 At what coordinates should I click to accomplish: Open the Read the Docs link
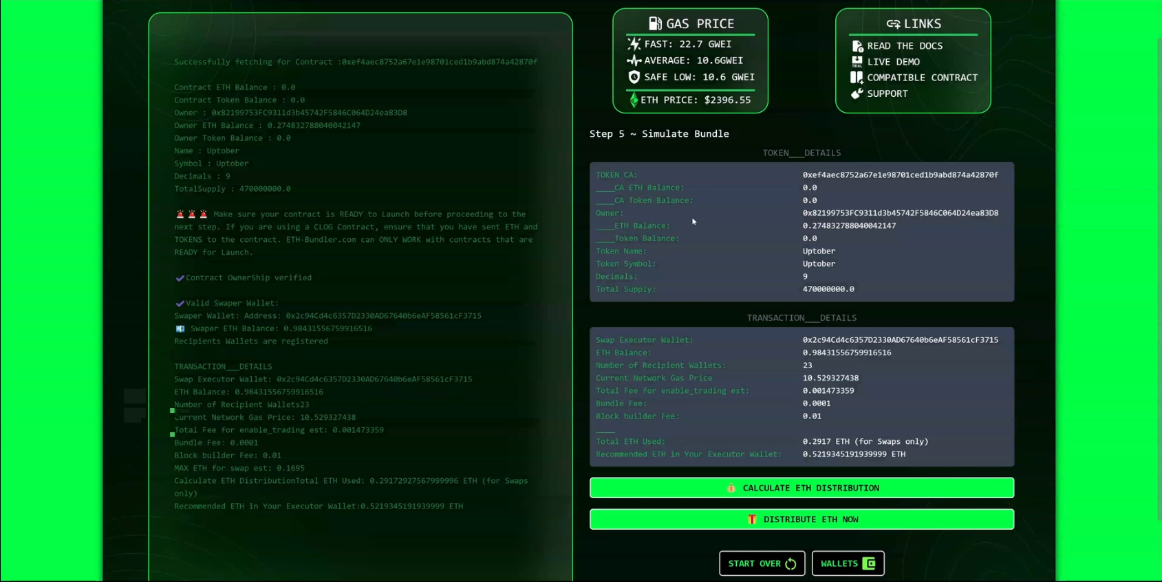point(904,46)
